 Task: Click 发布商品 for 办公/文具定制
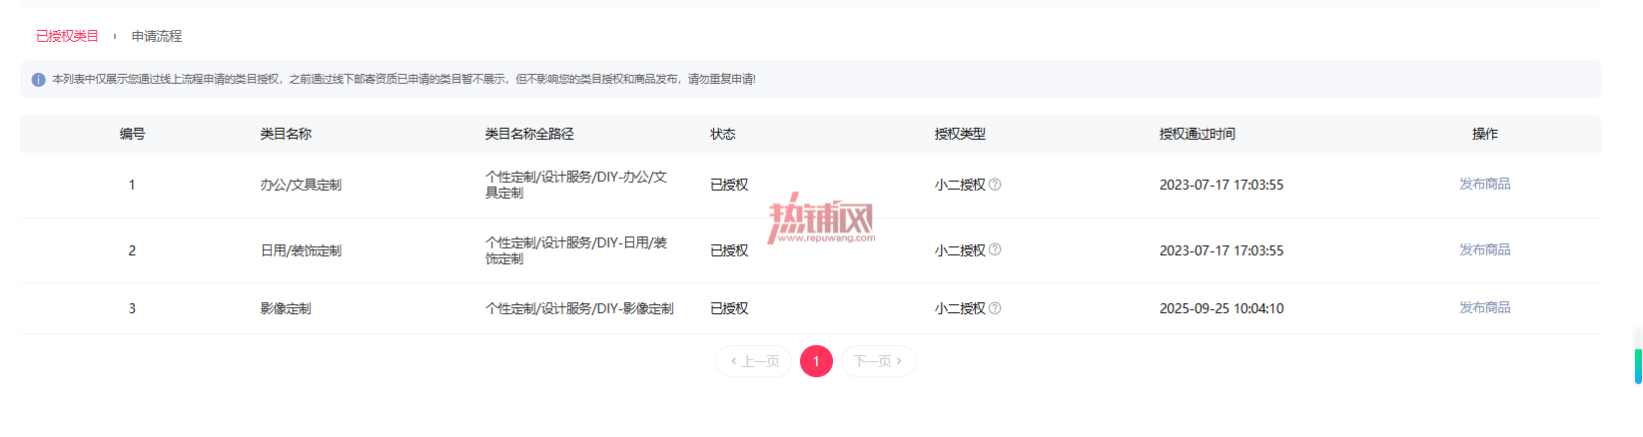1484,184
